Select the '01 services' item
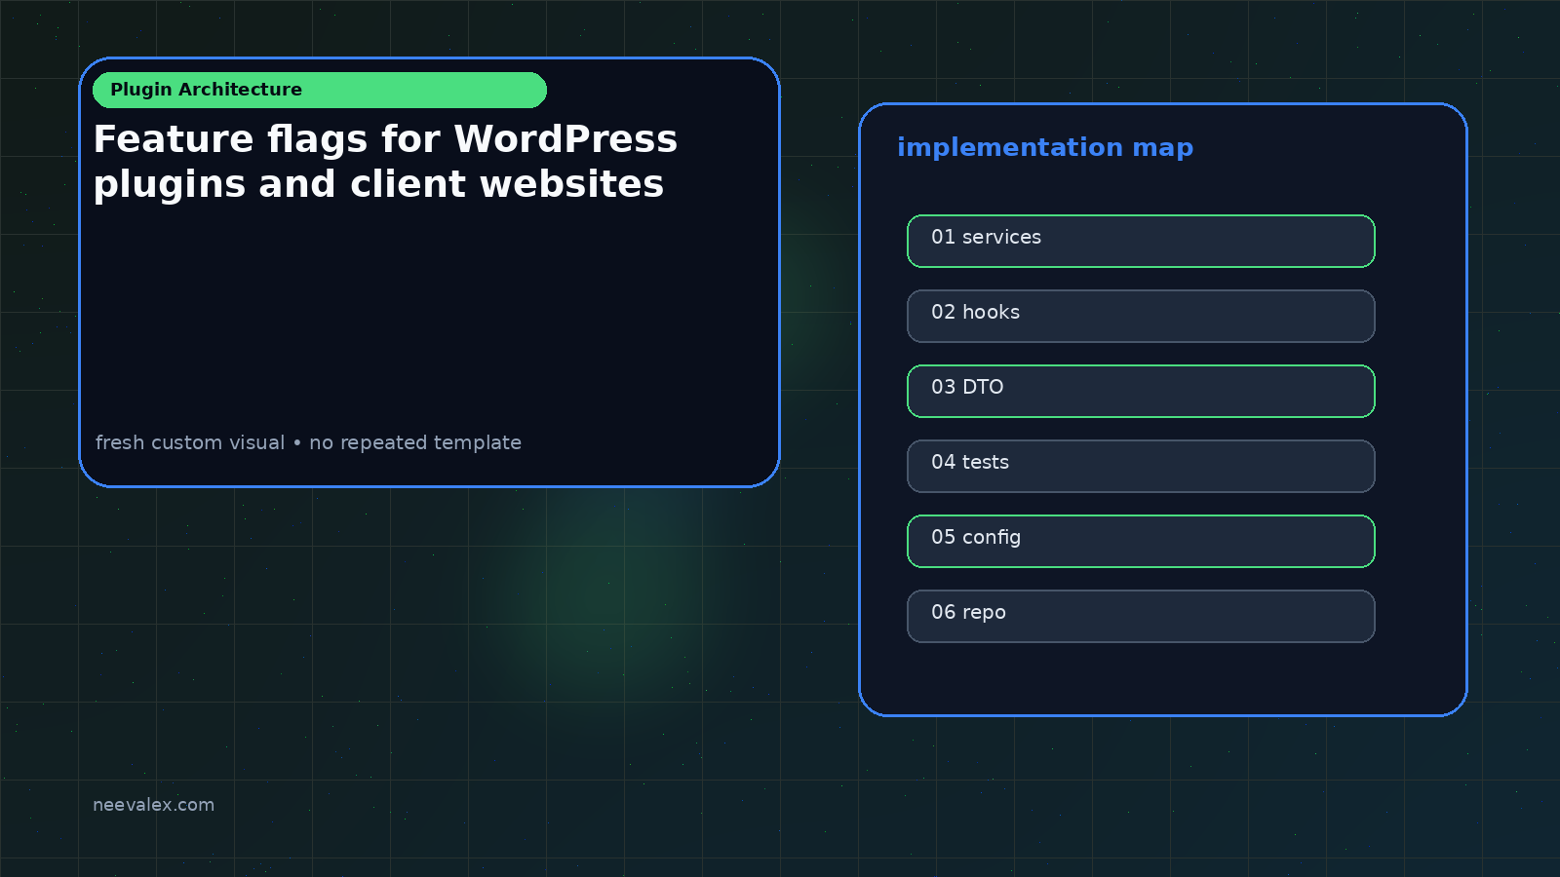Image resolution: width=1560 pixels, height=877 pixels. [1141, 241]
